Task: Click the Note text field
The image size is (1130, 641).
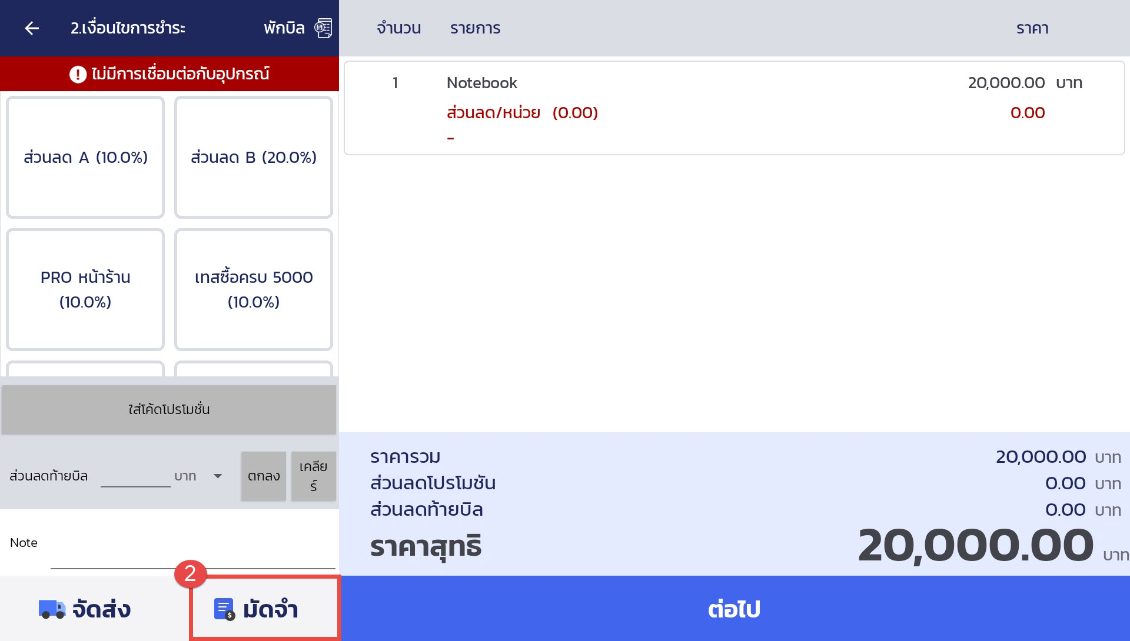Action: [192, 553]
